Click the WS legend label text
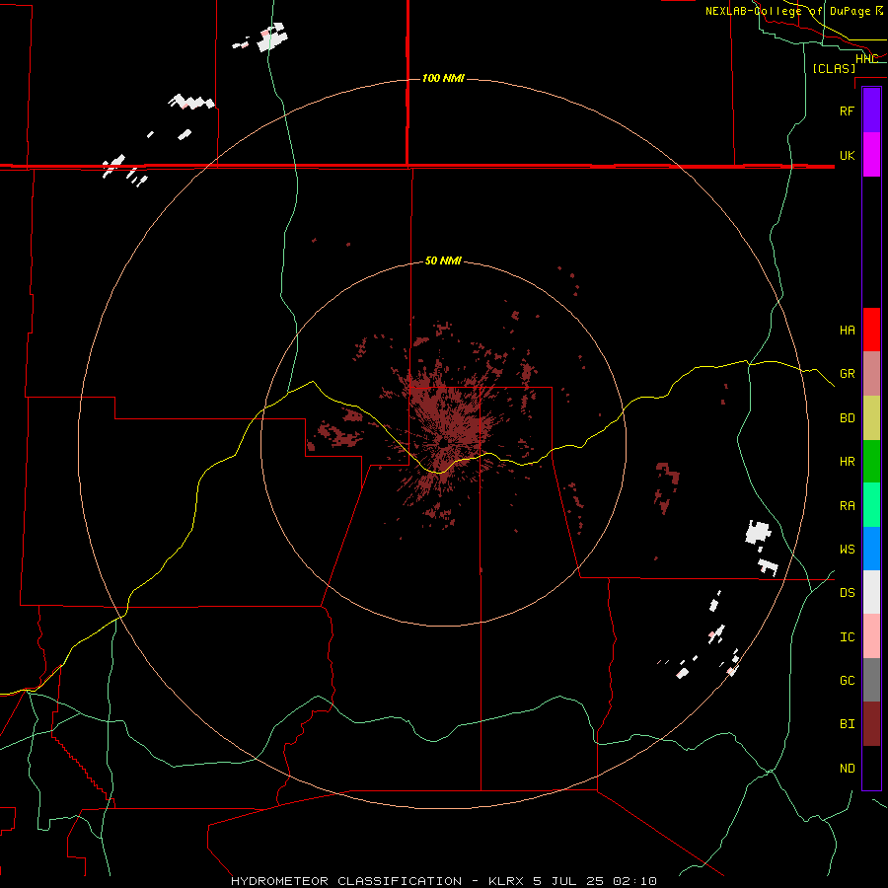The height and width of the screenshot is (888, 888). point(848,550)
